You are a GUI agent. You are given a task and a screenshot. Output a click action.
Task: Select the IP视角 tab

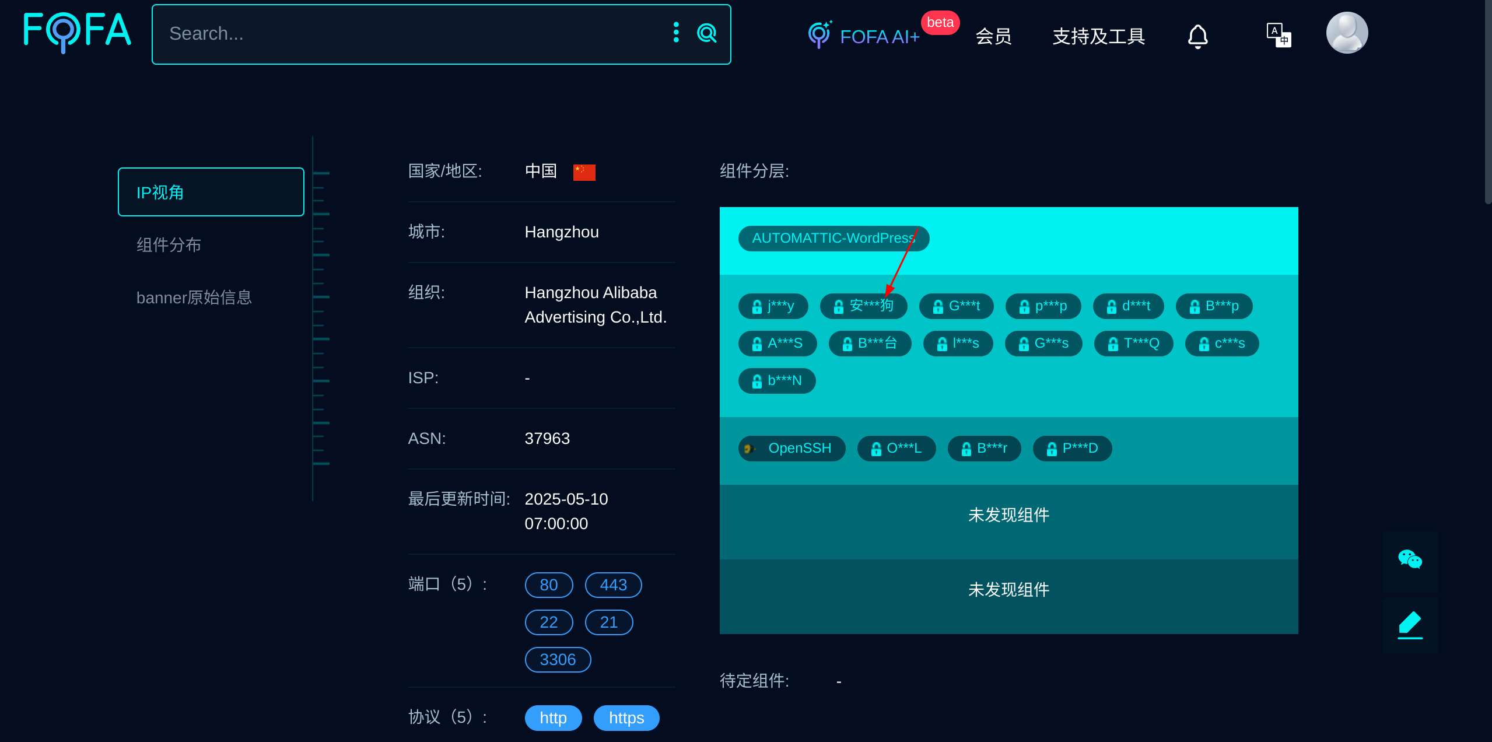[x=211, y=192]
